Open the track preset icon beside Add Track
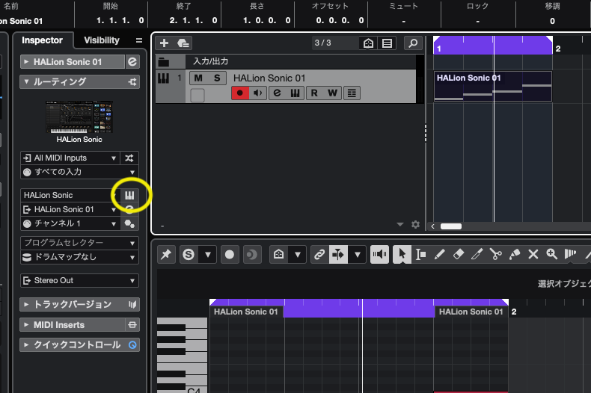 pyautogui.click(x=183, y=43)
